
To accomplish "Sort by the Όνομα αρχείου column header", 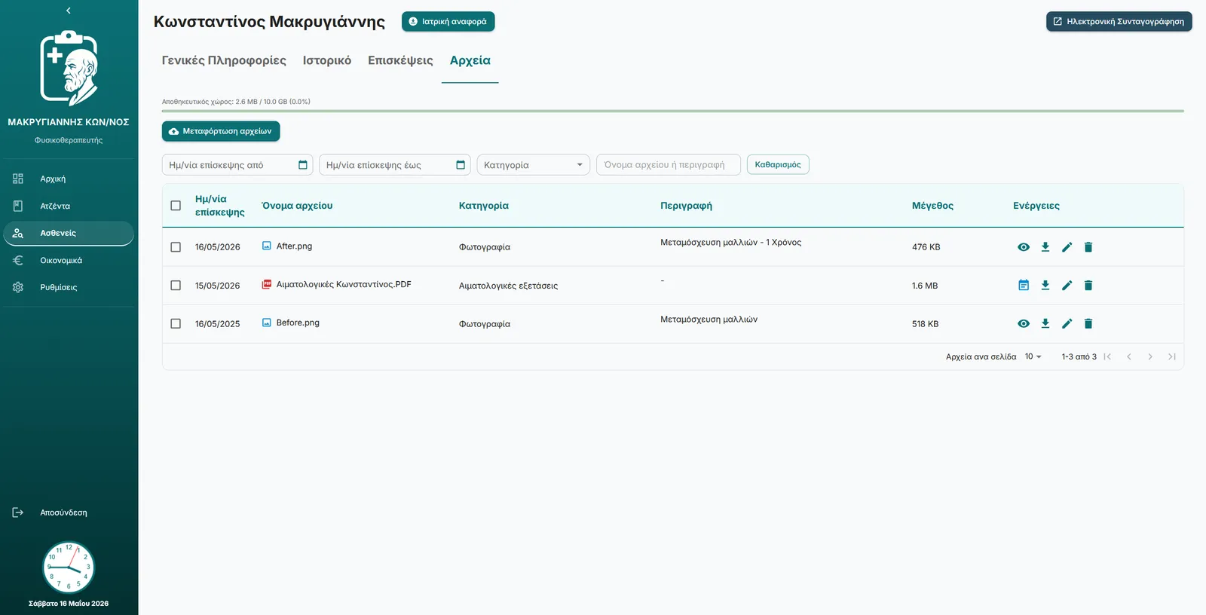I will (297, 206).
